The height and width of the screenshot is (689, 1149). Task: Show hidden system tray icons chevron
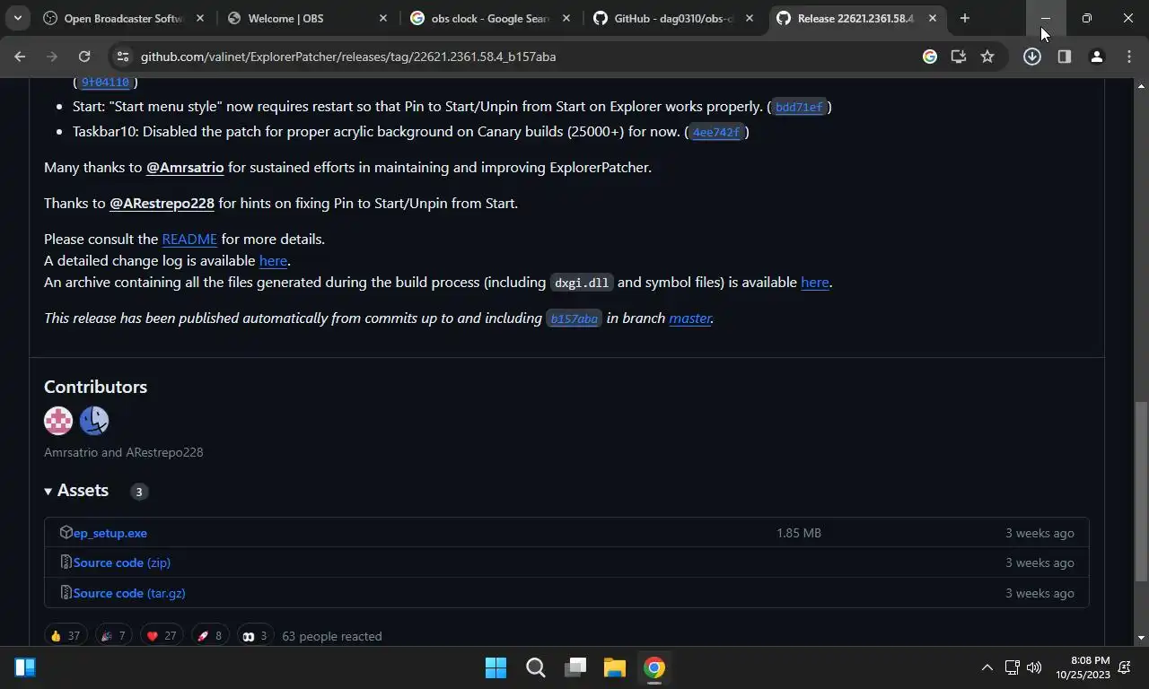pos(987,667)
